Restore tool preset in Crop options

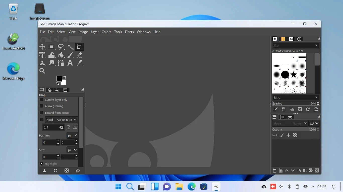click(x=55, y=170)
